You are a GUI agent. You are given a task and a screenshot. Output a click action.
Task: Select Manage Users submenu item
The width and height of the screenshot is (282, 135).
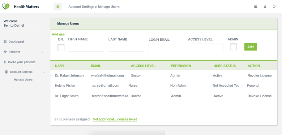23,80
